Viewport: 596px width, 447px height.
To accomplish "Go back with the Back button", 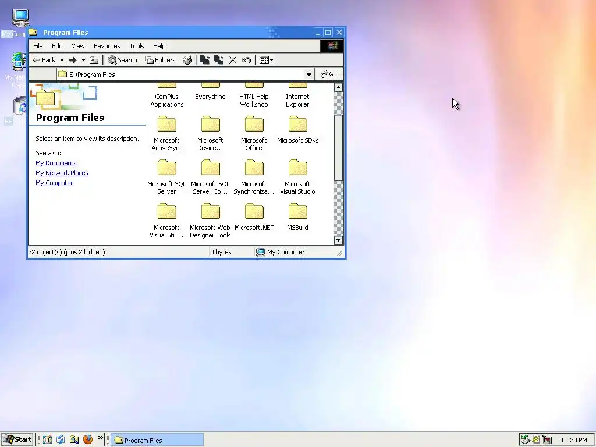I will [44, 60].
